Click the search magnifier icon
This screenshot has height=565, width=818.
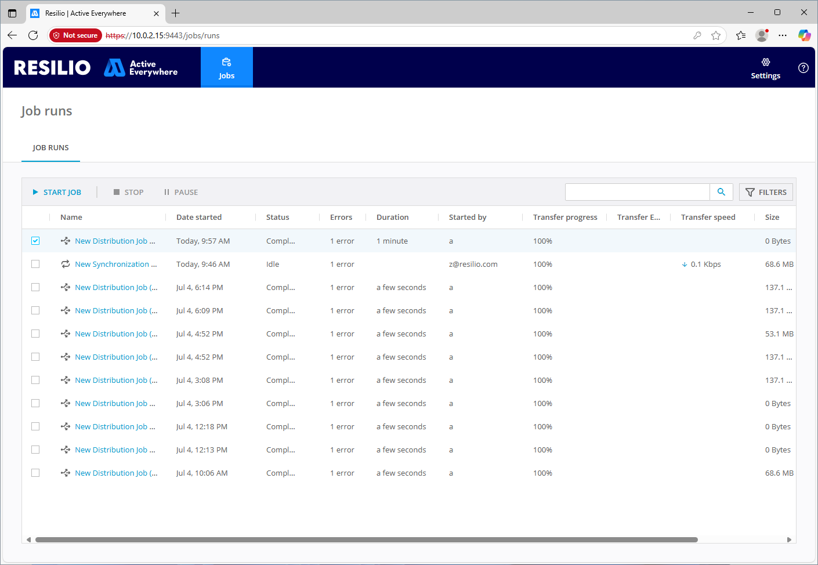pyautogui.click(x=721, y=192)
